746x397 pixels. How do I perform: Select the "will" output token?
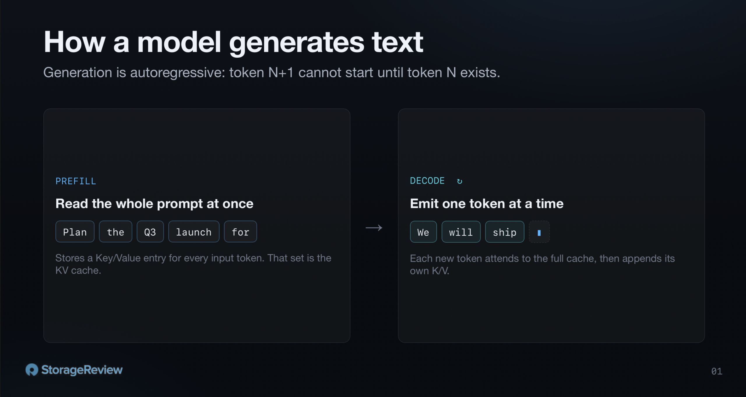[461, 232]
